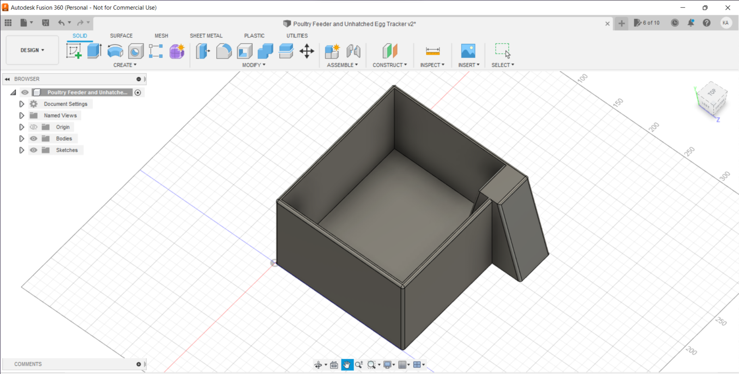
Task: Click the Create Sketch tool icon
Action: [x=74, y=51]
